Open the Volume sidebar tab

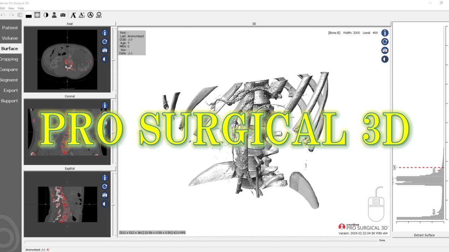10,38
